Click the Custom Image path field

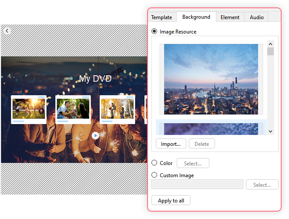[197, 185]
